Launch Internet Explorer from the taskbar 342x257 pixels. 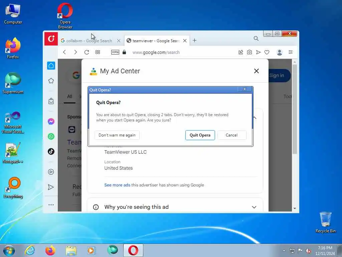(30, 250)
